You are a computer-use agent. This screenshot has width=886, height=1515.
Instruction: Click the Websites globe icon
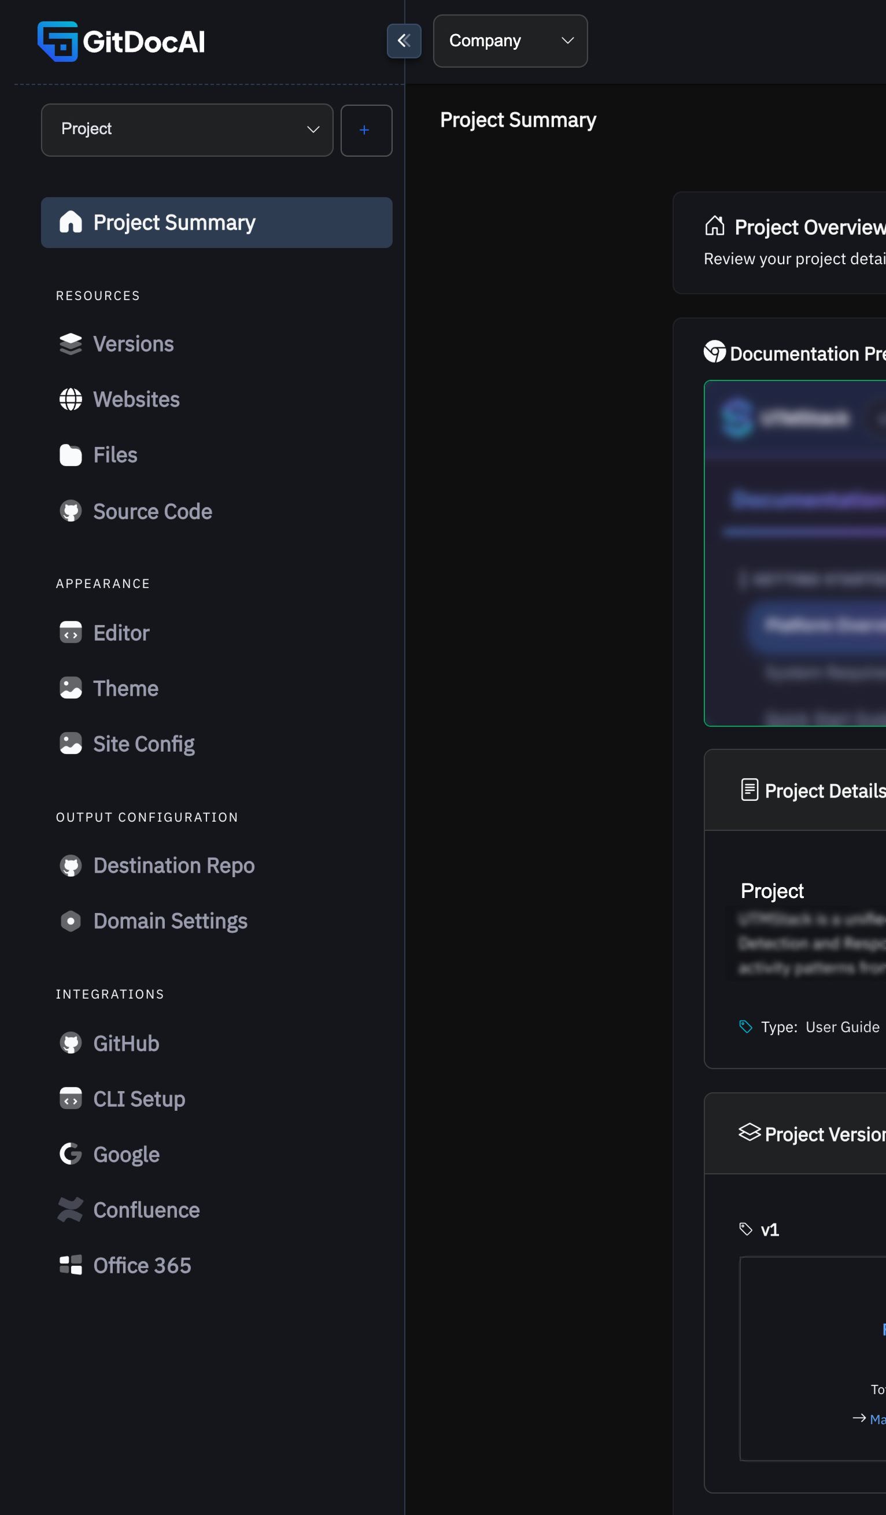[71, 399]
